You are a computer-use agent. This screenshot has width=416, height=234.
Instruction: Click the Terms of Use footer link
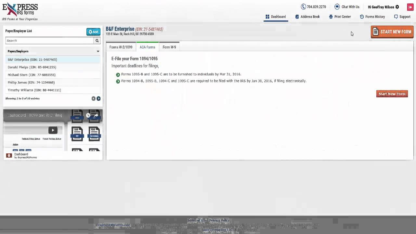pyautogui.click(x=197, y=220)
